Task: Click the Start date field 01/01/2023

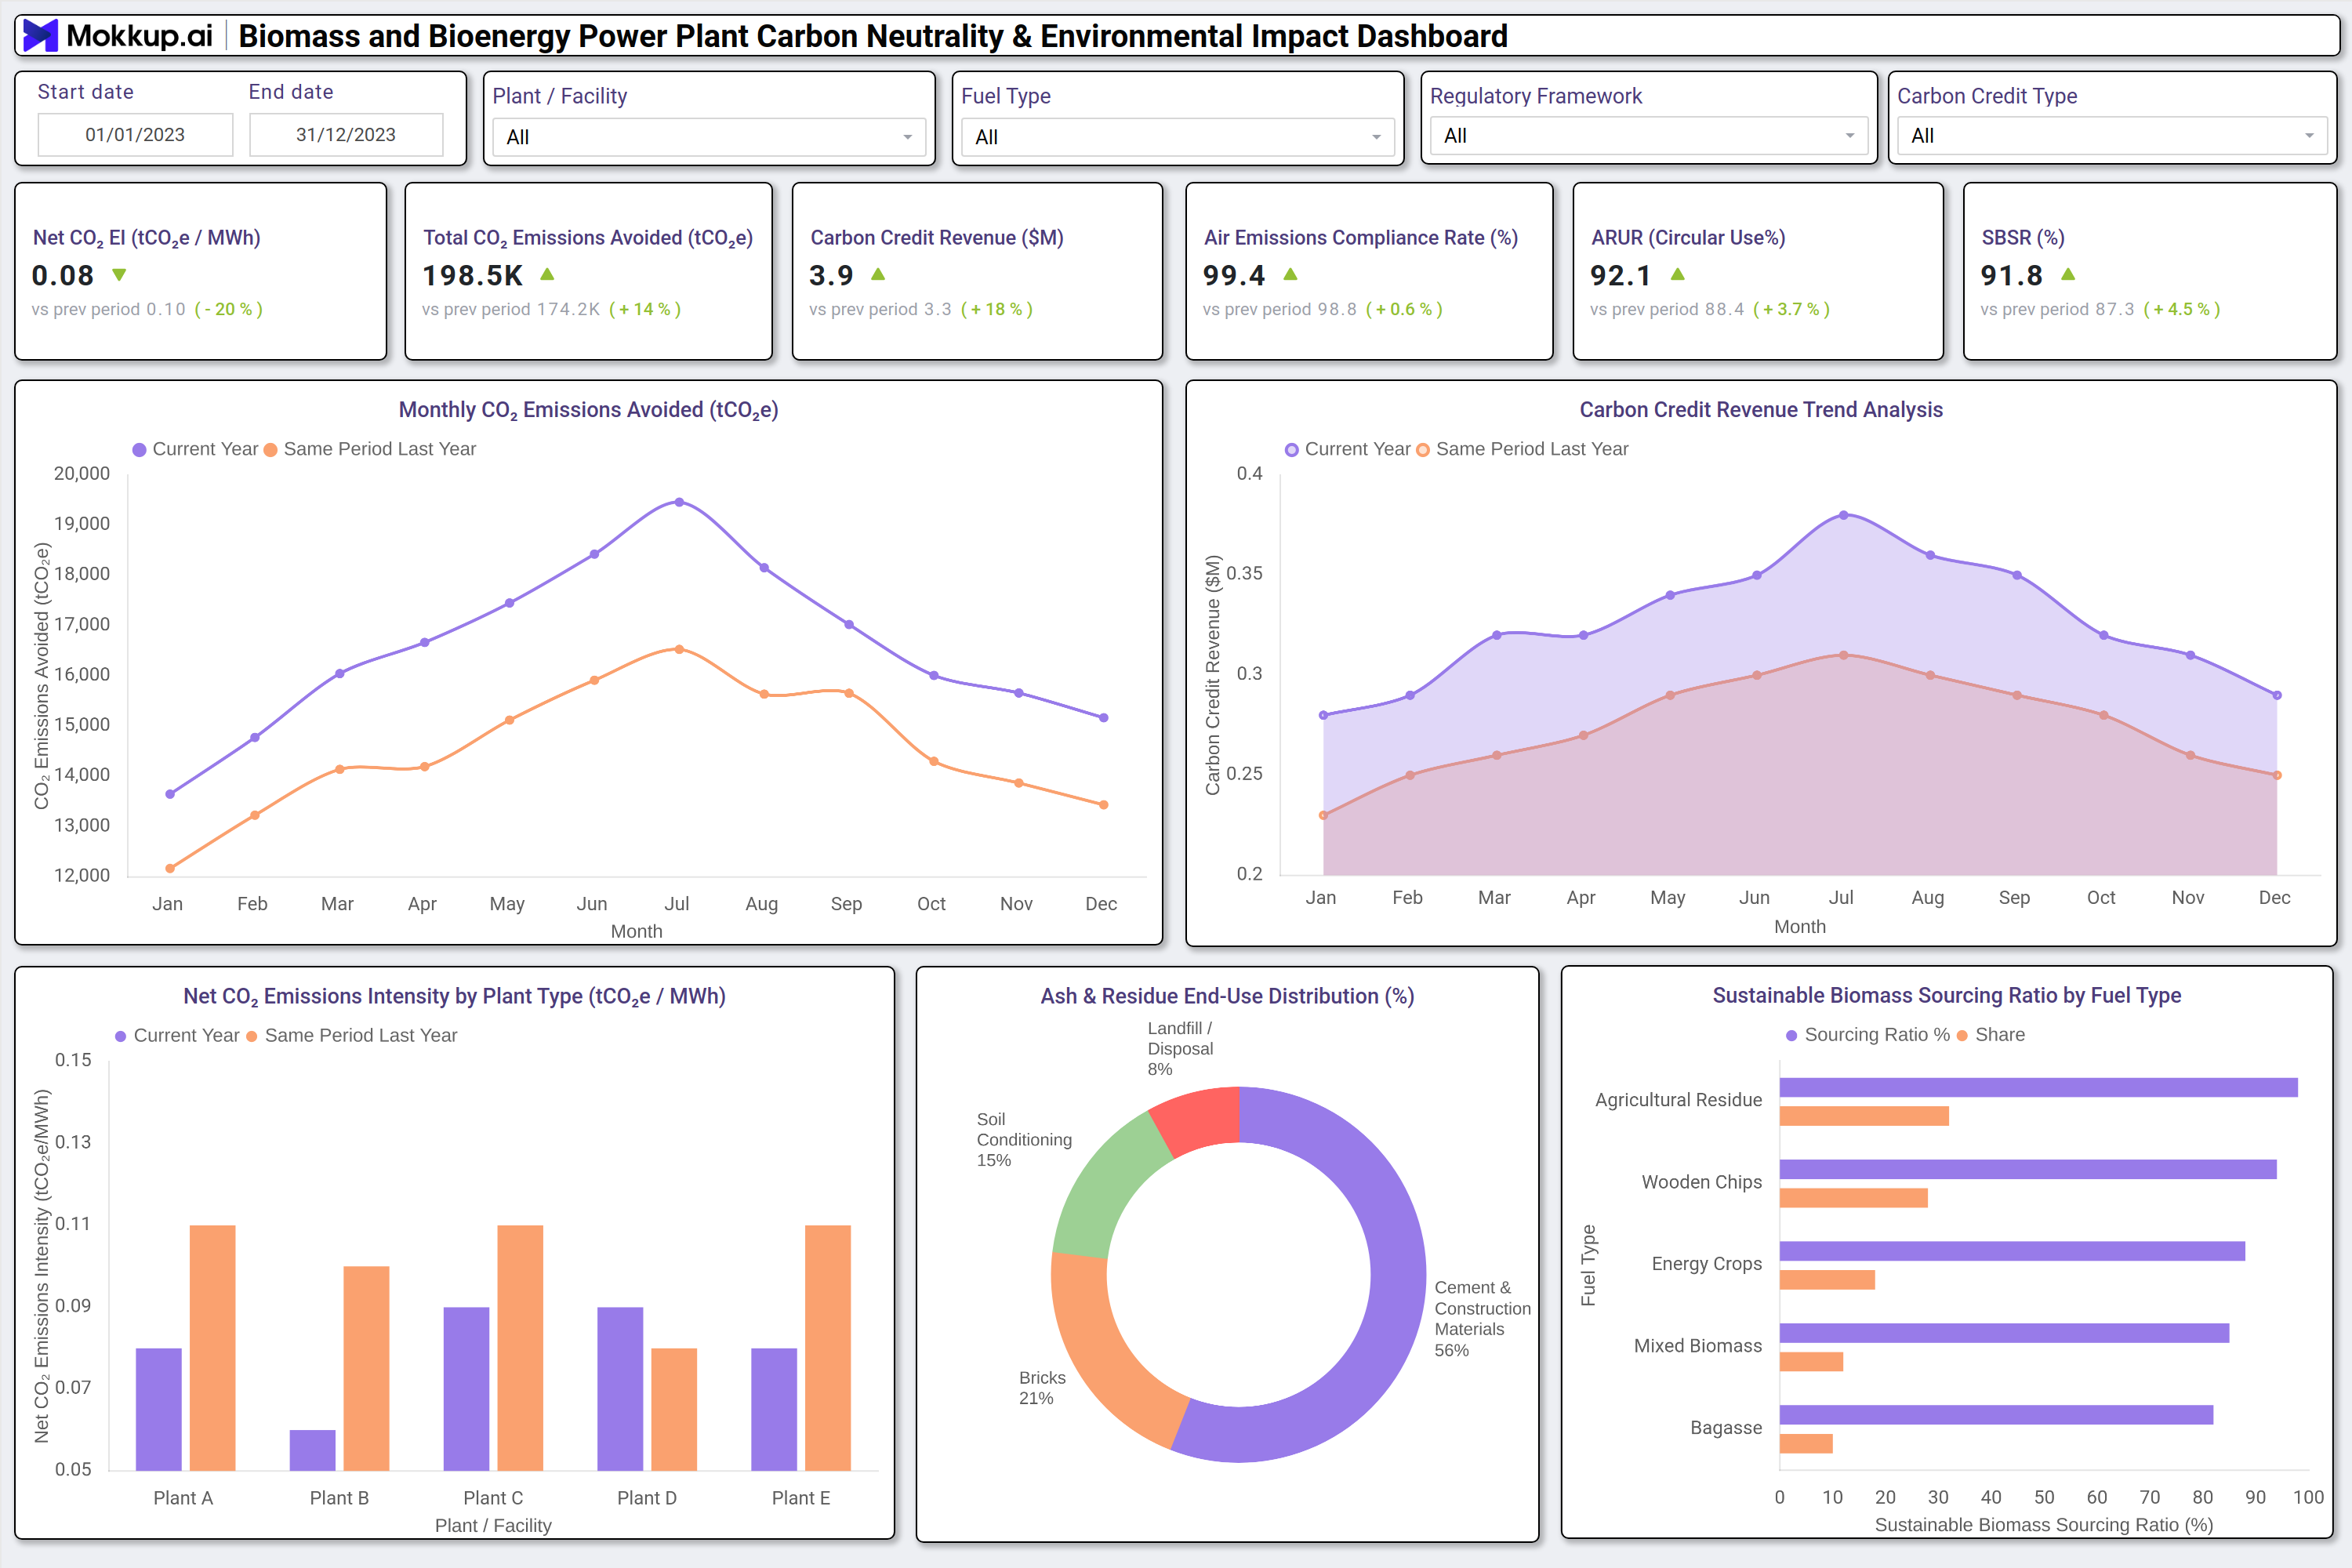Action: pos(135,134)
